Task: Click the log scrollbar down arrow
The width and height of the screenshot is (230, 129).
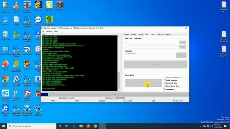Action: click(119, 90)
